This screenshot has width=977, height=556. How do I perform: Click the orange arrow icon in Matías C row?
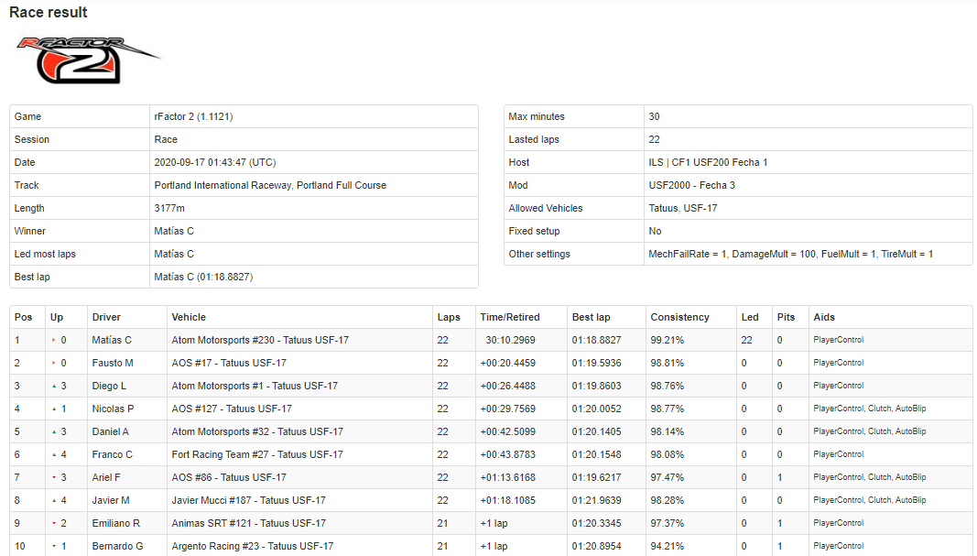coord(54,341)
